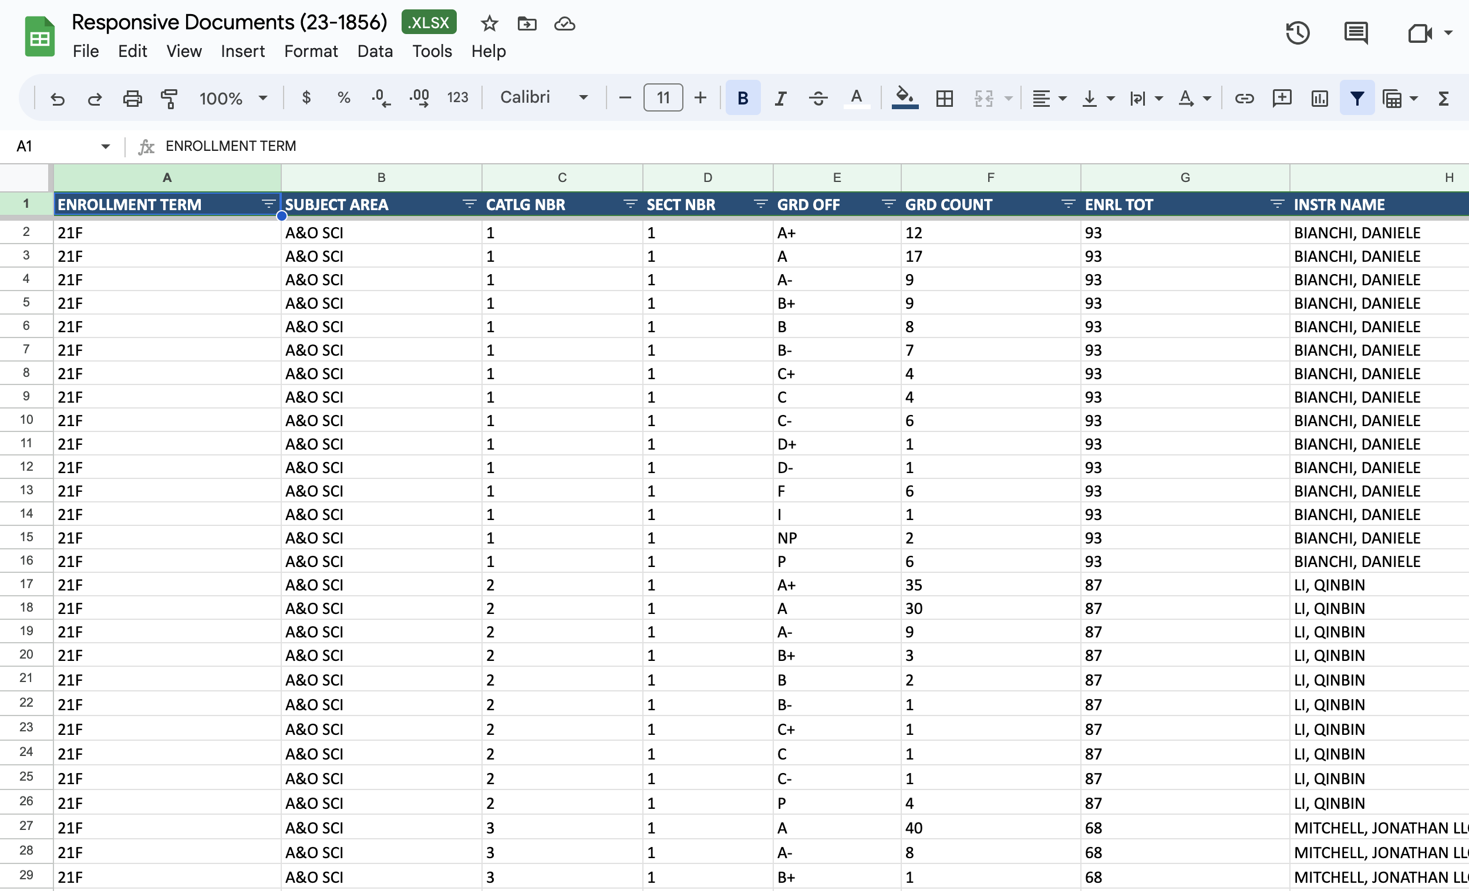Viewport: 1469px width, 891px height.
Task: Click the functions sigma icon
Action: coord(1443,98)
